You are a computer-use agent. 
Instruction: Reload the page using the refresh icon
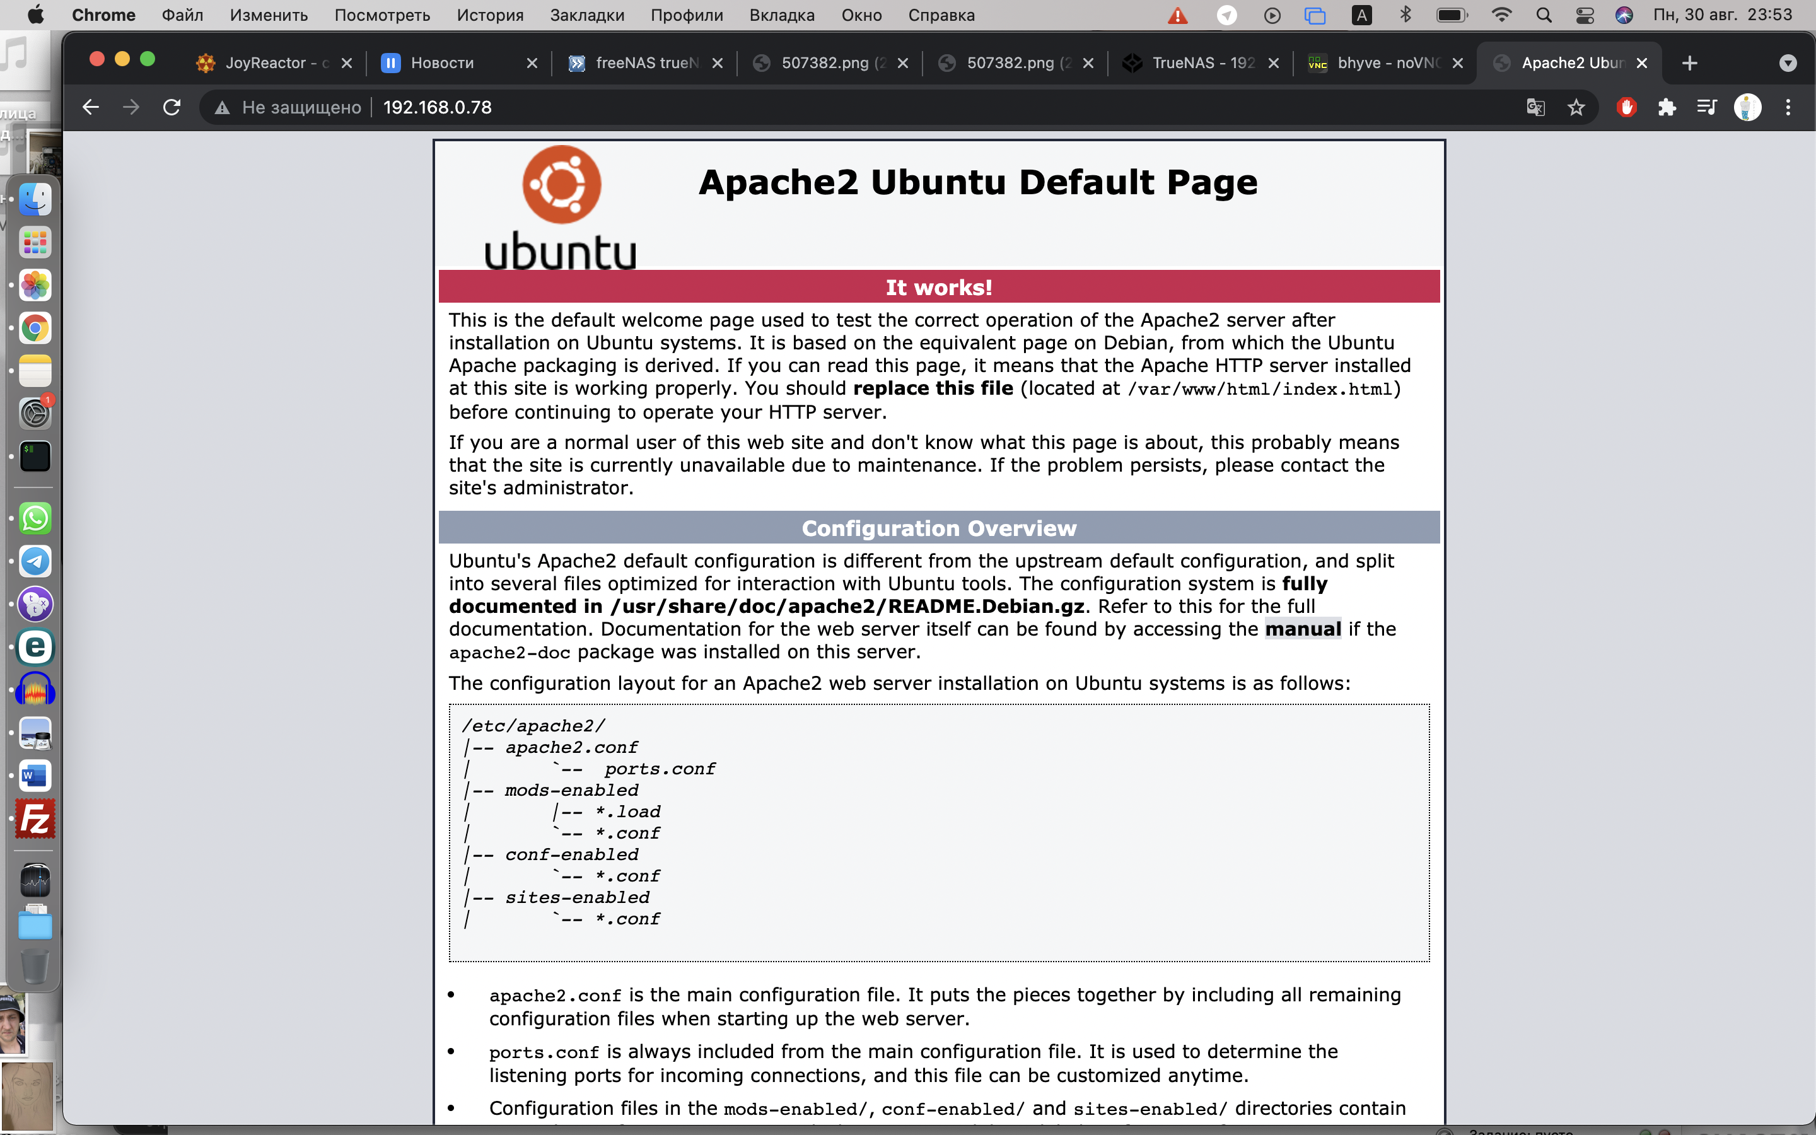[x=172, y=107]
